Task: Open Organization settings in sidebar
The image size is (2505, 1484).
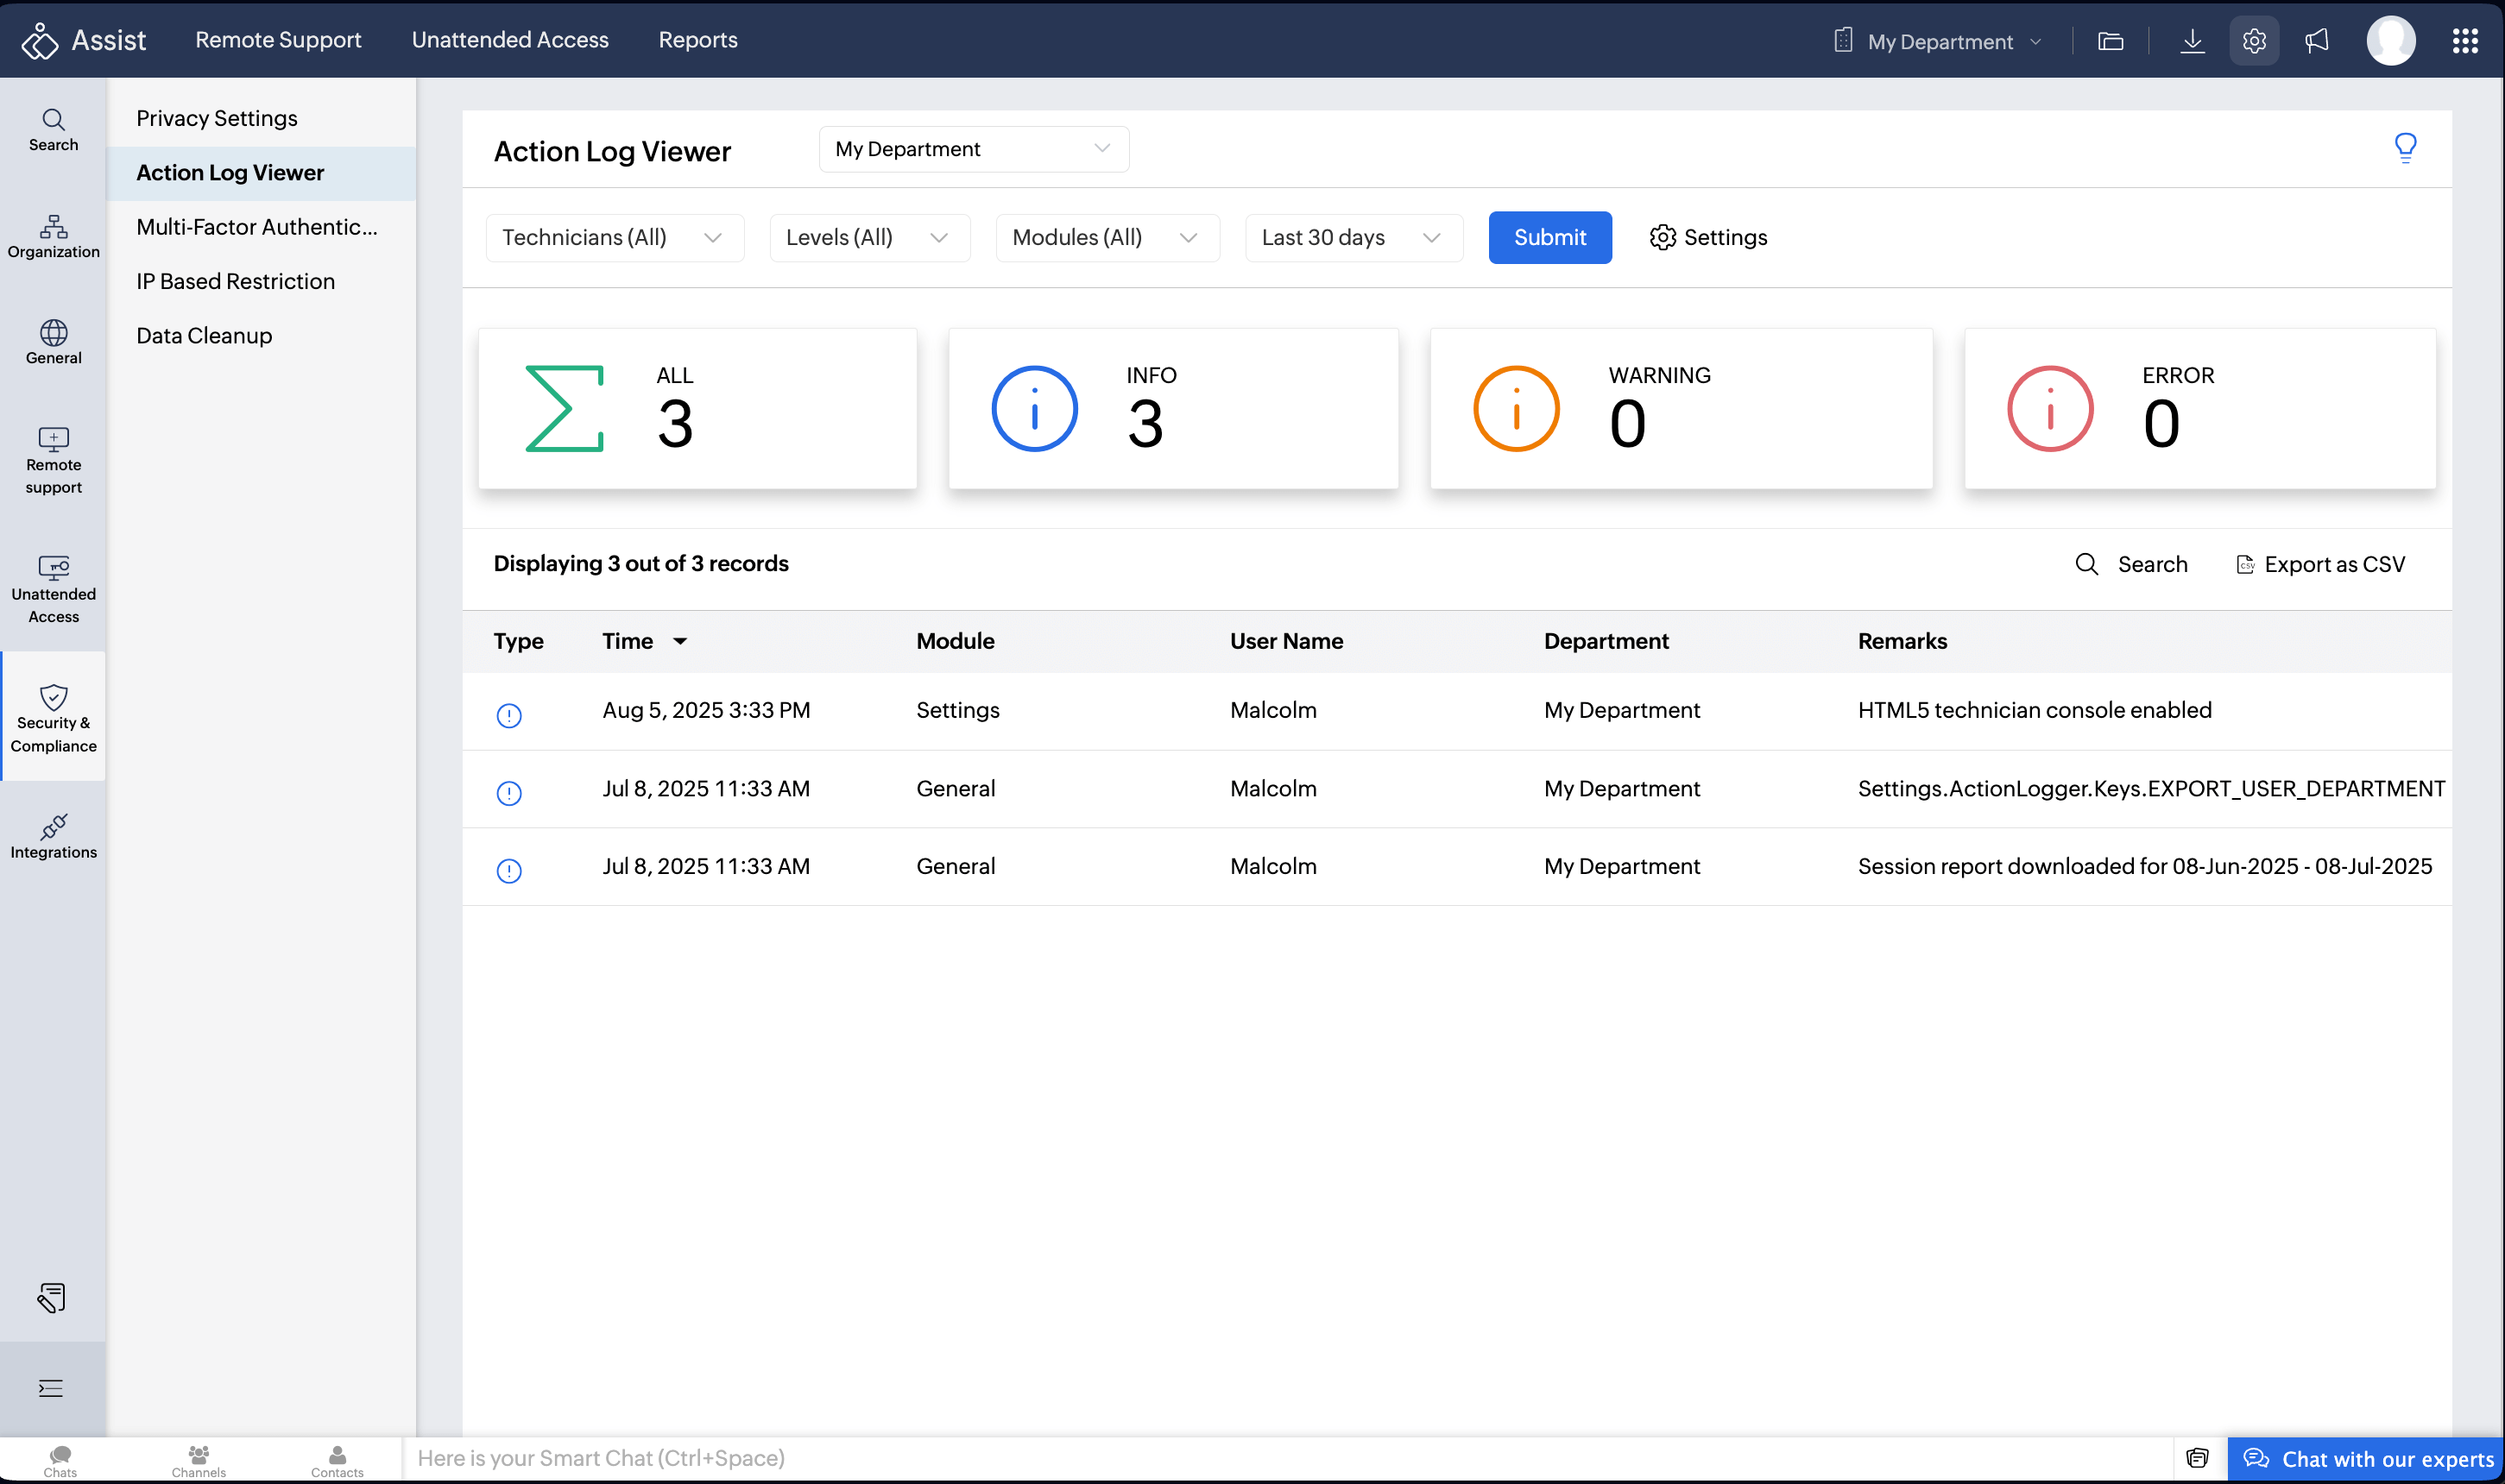Action: pyautogui.click(x=53, y=237)
